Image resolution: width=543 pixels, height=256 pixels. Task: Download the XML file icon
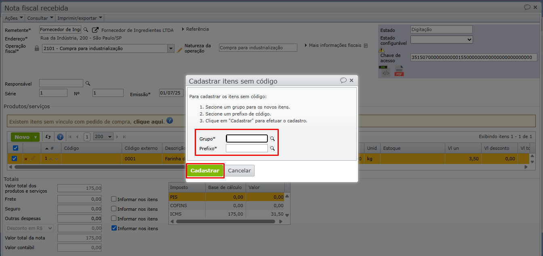point(385,71)
